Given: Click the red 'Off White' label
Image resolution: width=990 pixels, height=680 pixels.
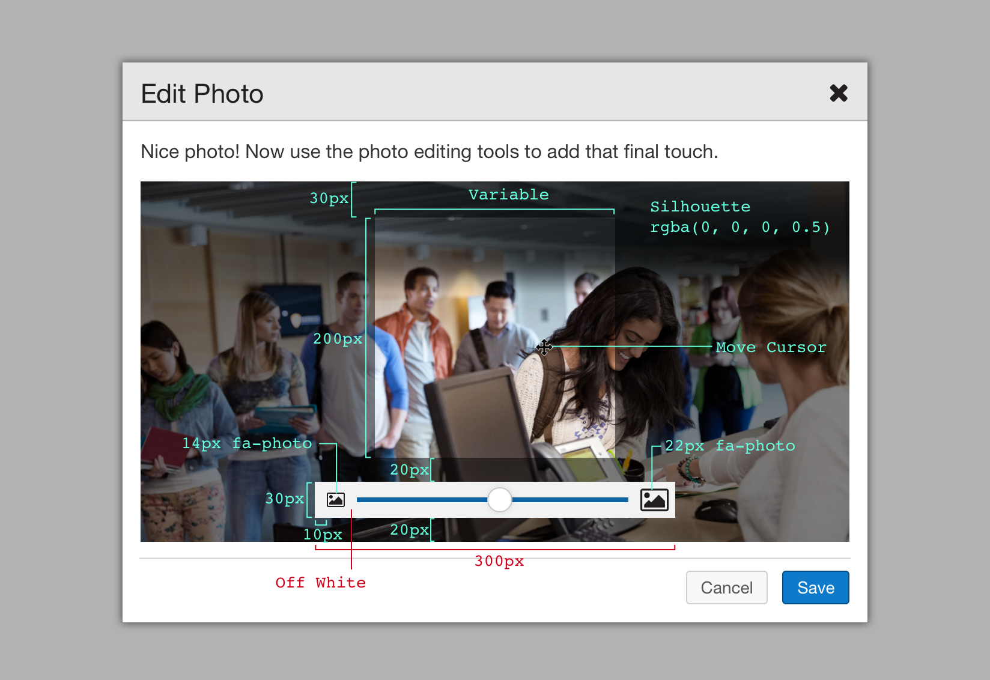Looking at the screenshot, I should pos(320,583).
